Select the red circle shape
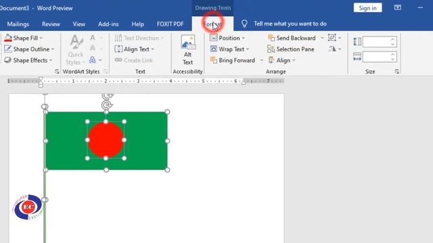The width and height of the screenshot is (433, 243). click(x=106, y=140)
